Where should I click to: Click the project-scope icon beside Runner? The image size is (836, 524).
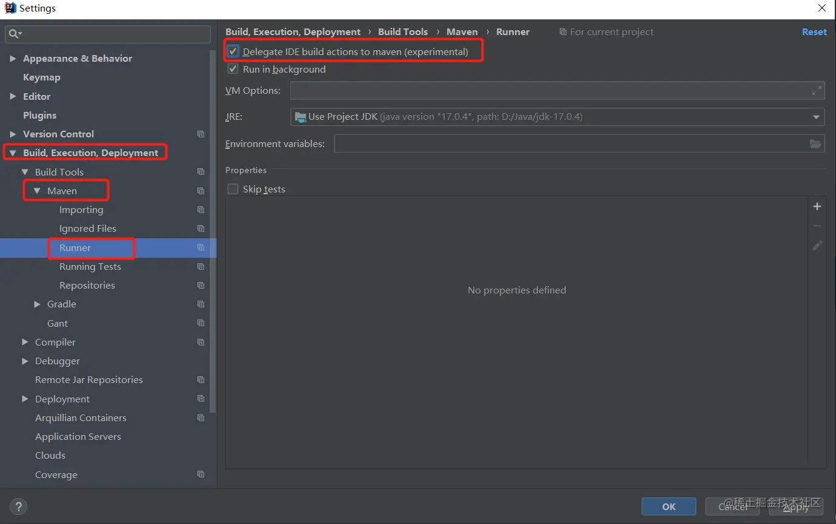point(201,247)
